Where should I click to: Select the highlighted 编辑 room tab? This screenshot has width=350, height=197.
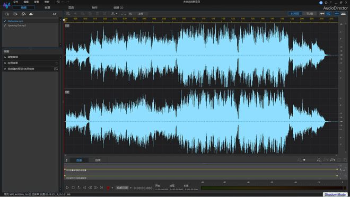(24, 7)
